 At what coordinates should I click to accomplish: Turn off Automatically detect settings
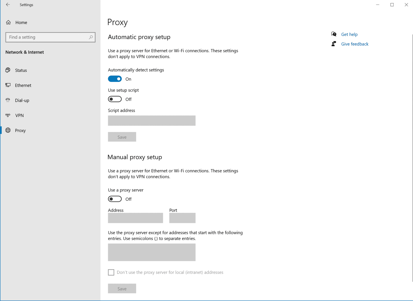pos(115,79)
